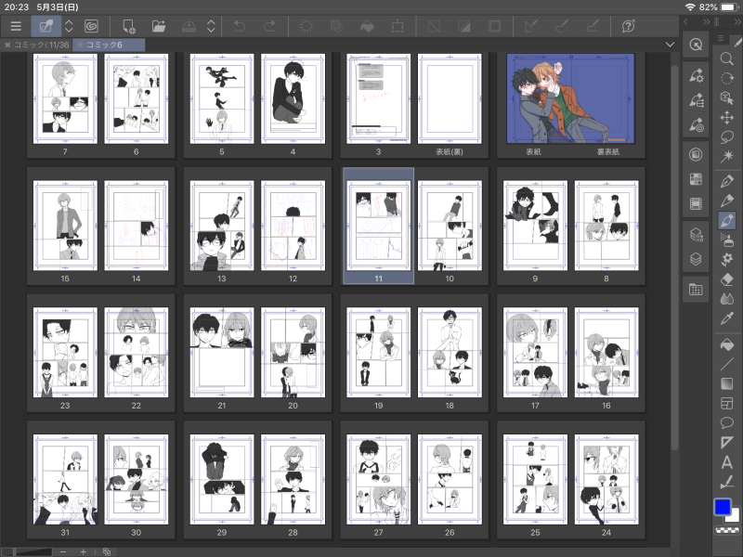Zoom out thumbnails with minus button

tap(63, 551)
